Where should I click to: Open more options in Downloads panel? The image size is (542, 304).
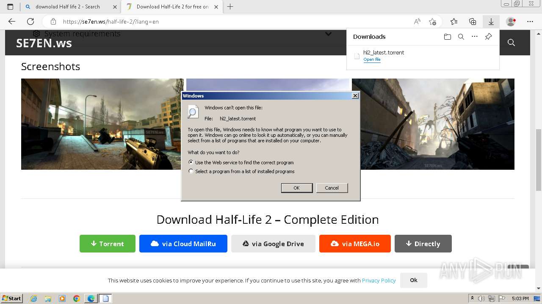coord(475,37)
